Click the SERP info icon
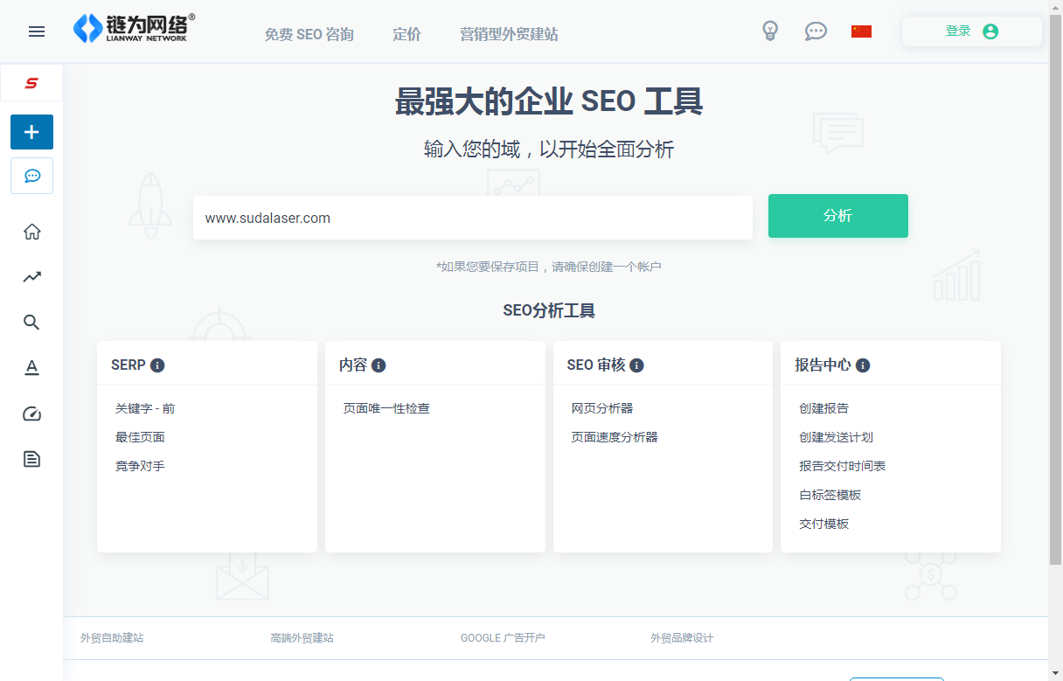This screenshot has width=1063, height=681. coord(156,365)
